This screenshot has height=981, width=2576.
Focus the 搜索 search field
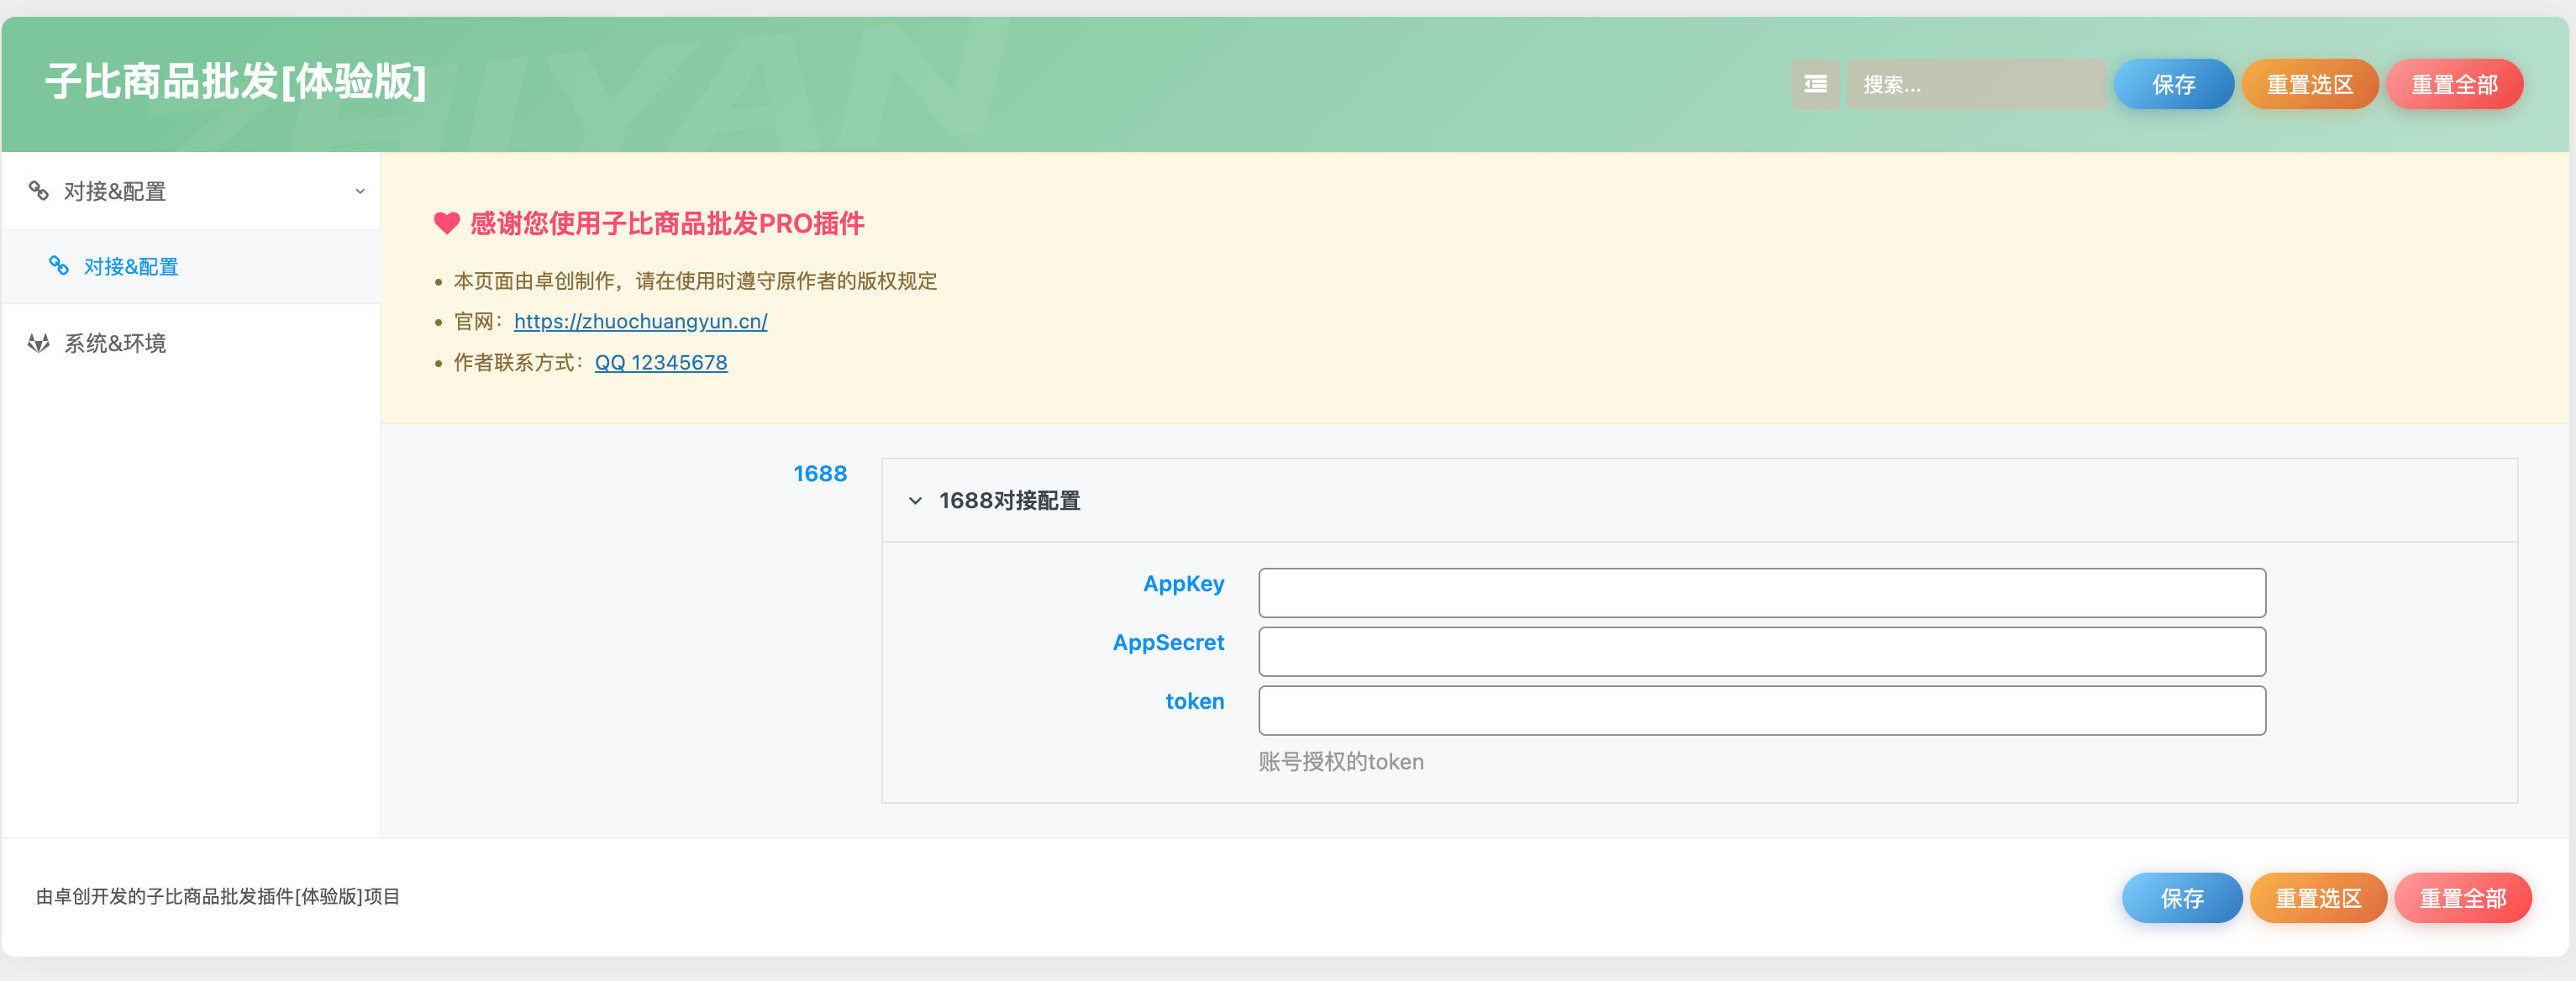1976,84
